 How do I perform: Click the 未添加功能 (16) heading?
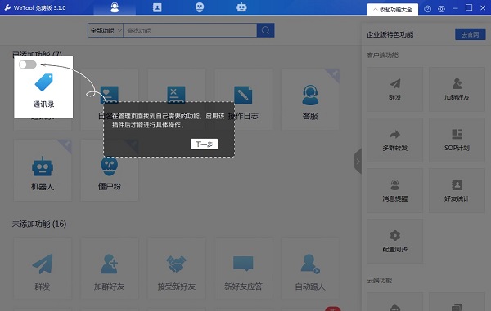pos(39,224)
